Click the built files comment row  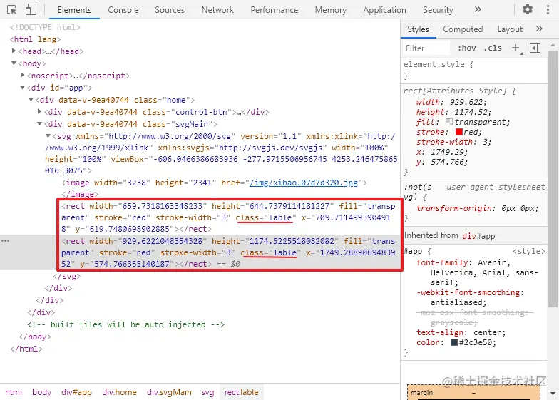click(x=125, y=324)
